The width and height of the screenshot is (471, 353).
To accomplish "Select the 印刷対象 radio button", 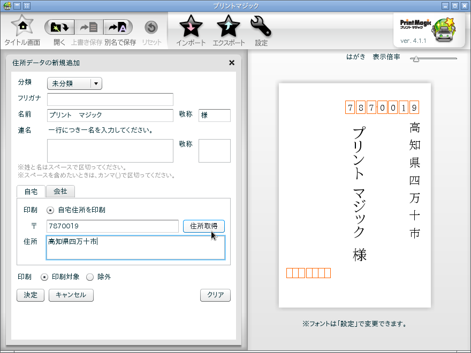I will click(x=44, y=277).
